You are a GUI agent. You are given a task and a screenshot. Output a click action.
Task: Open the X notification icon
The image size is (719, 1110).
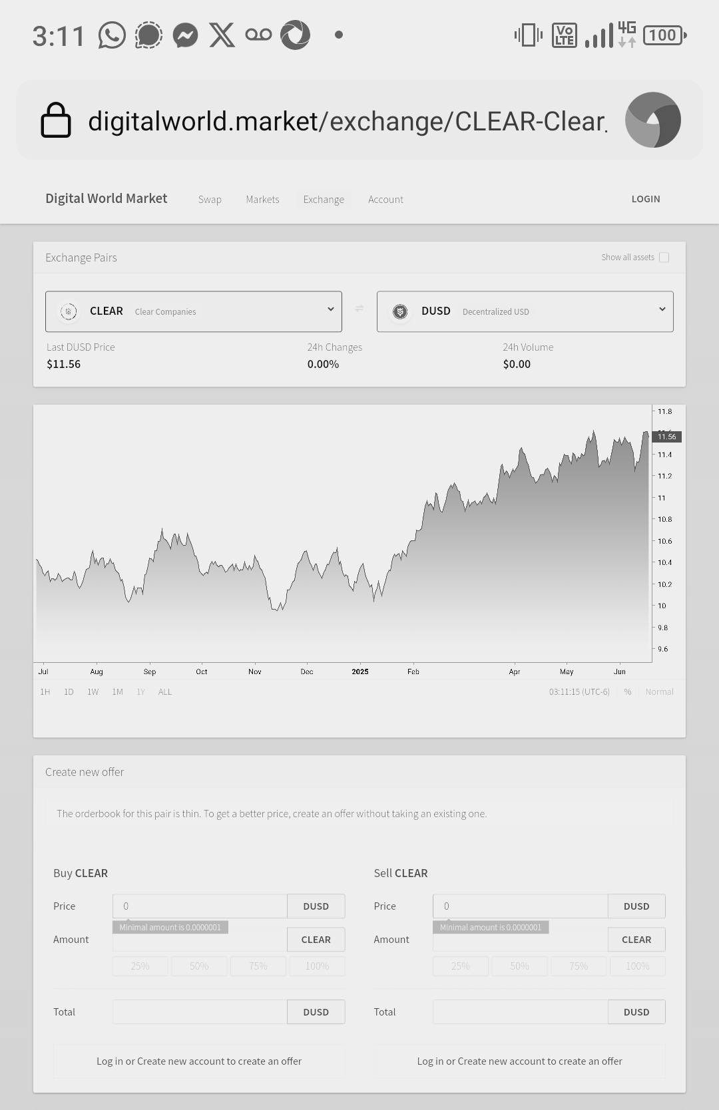pos(222,35)
